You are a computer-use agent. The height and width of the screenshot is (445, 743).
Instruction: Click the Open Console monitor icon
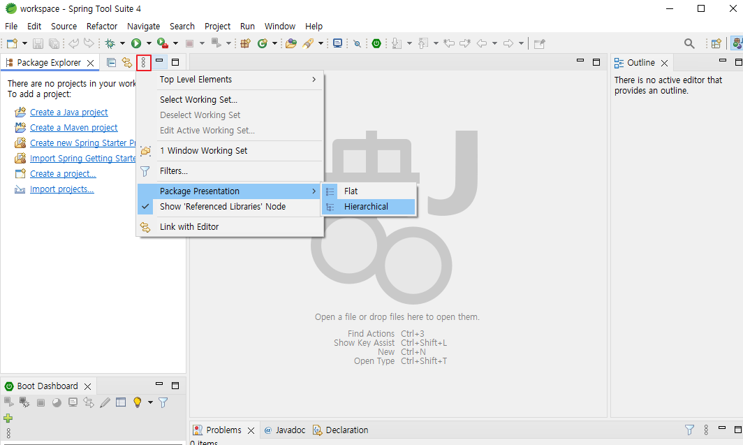[337, 43]
